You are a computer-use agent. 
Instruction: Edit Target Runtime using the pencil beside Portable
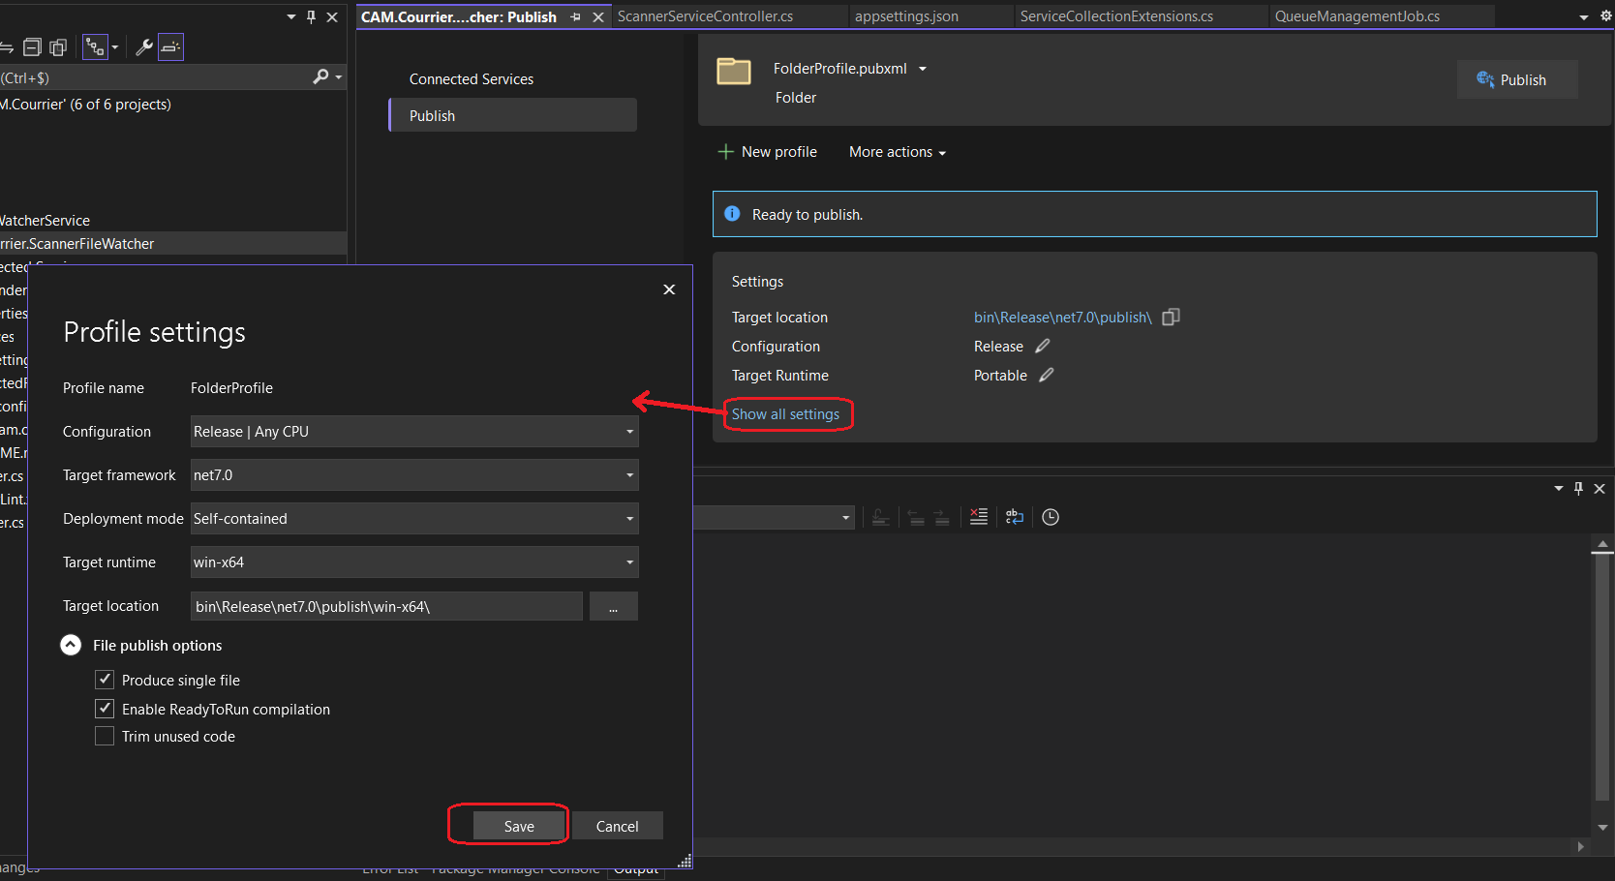tap(1047, 376)
